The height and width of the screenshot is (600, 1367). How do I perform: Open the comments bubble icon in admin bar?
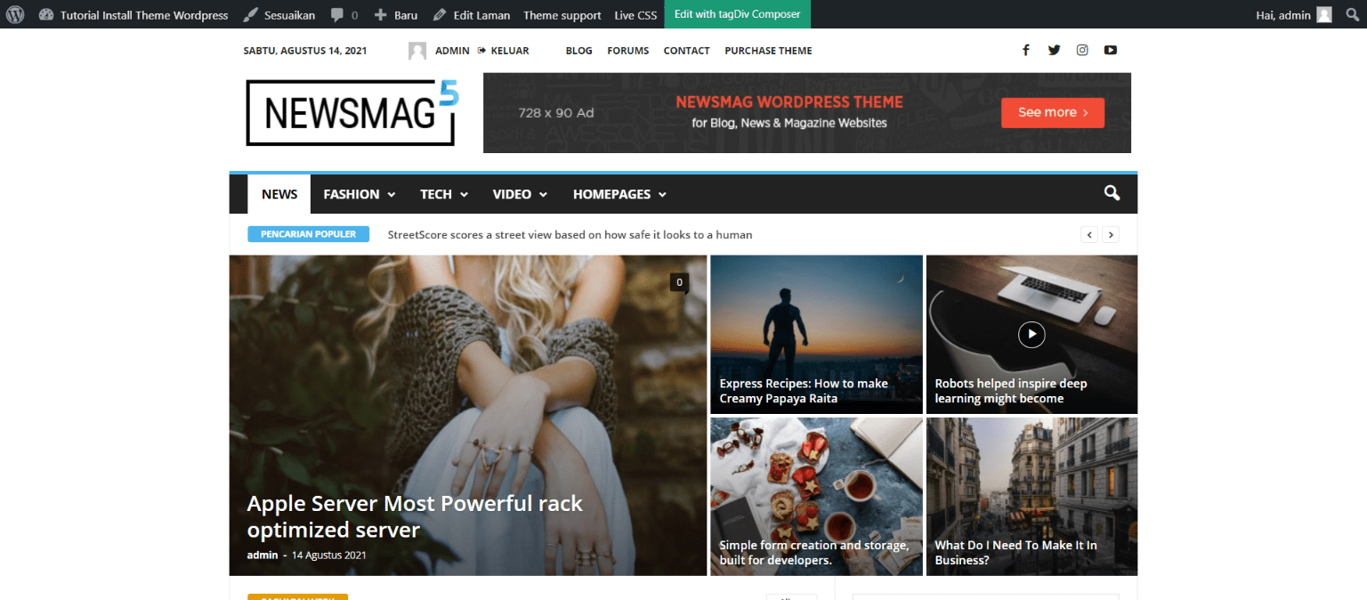(x=339, y=14)
